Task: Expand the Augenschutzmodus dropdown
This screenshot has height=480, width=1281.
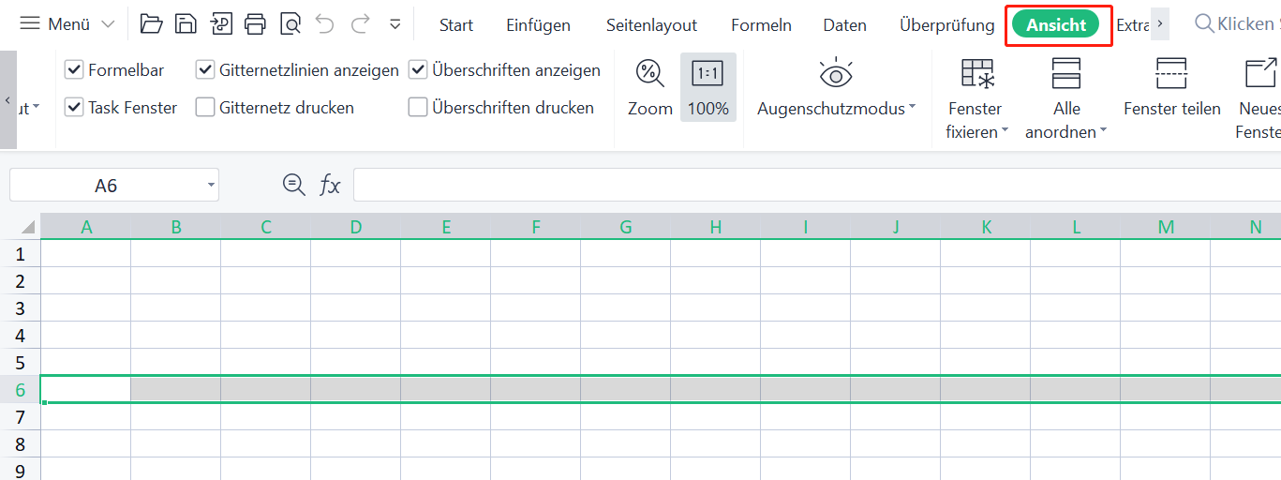Action: (912, 109)
